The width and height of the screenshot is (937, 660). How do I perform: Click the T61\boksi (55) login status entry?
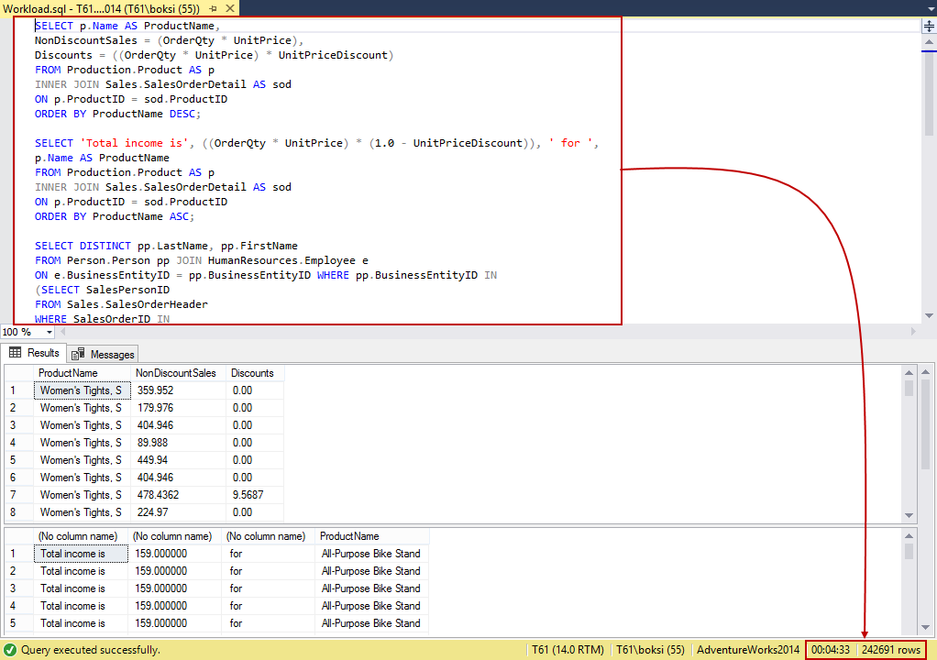click(650, 650)
